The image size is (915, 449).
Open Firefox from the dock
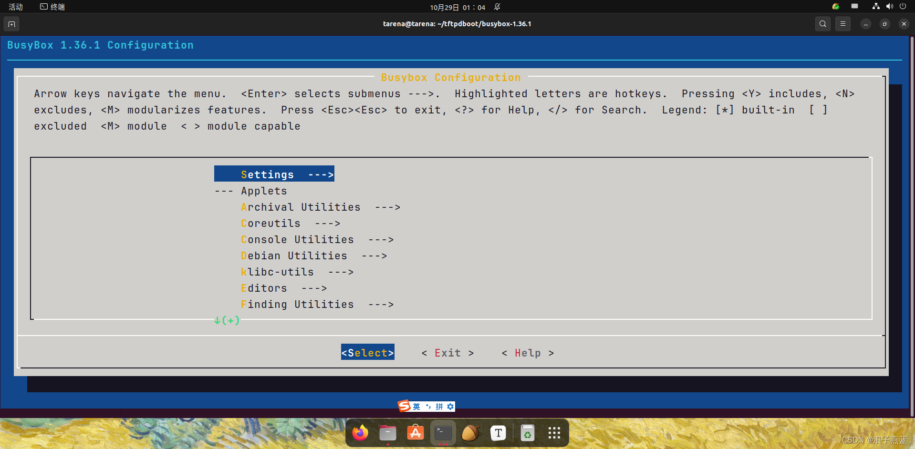click(360, 433)
